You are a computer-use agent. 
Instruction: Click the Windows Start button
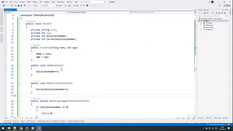pyautogui.click(x=3, y=128)
